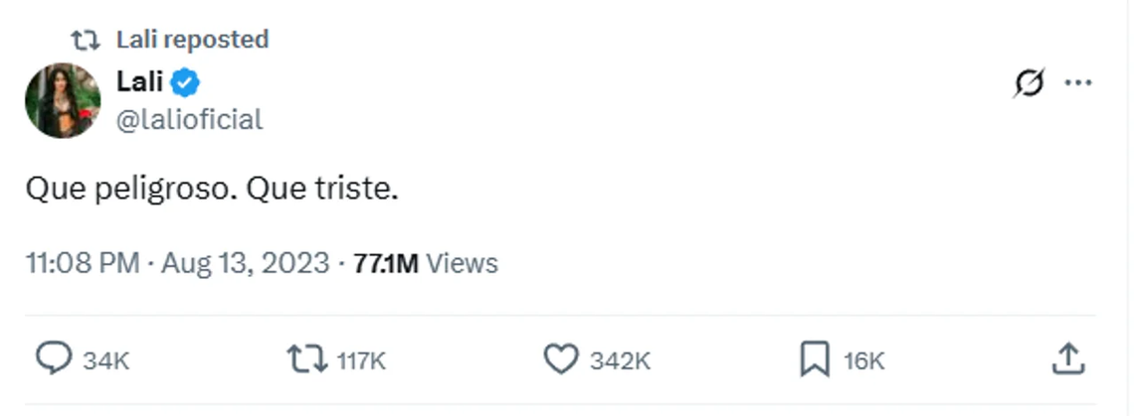Click the Aug 13, 2023 date
Image resolution: width=1134 pixels, height=416 pixels.
[245, 264]
